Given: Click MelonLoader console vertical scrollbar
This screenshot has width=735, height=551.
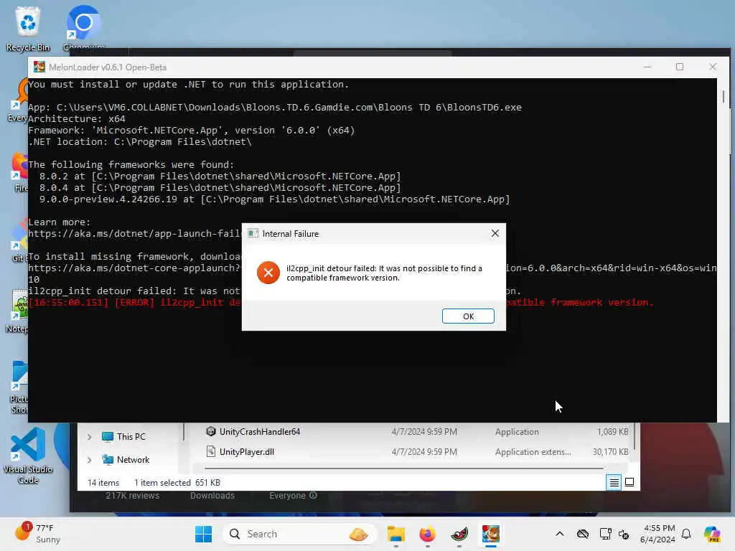Looking at the screenshot, I should (724, 97).
